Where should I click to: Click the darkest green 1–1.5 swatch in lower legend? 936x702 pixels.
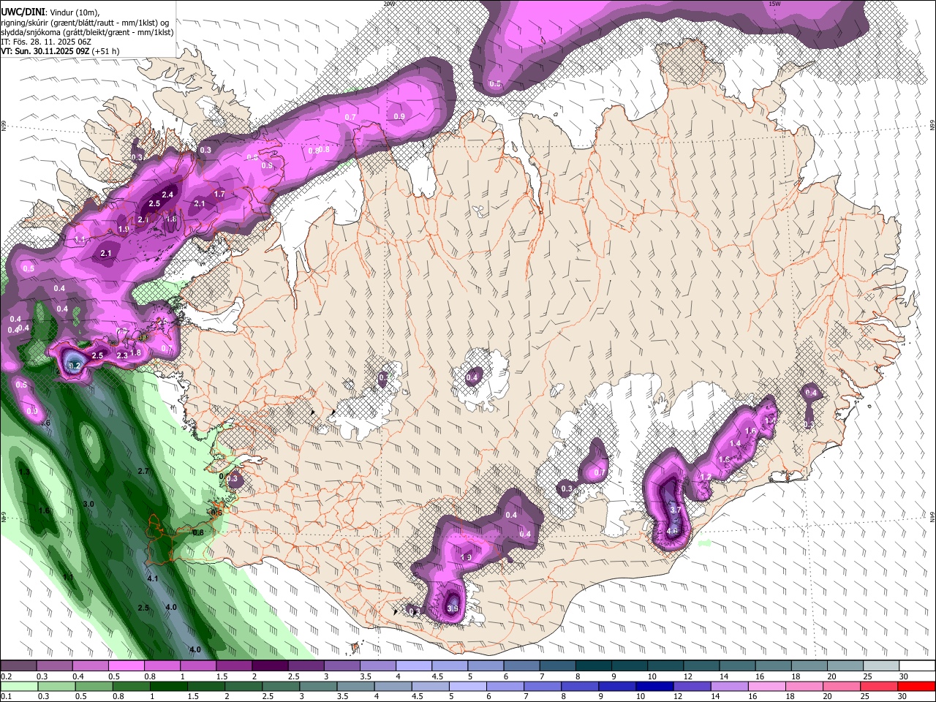click(x=167, y=686)
